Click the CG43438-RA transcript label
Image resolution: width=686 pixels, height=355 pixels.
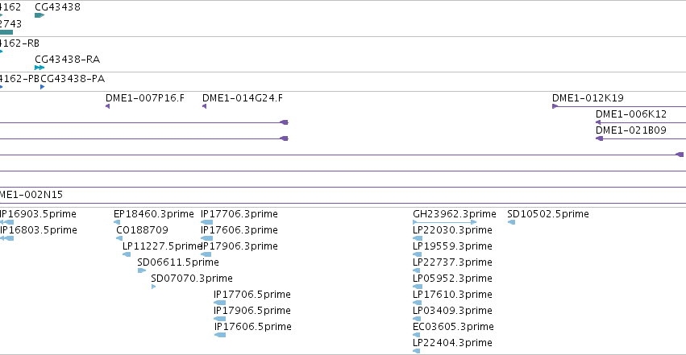(x=68, y=59)
